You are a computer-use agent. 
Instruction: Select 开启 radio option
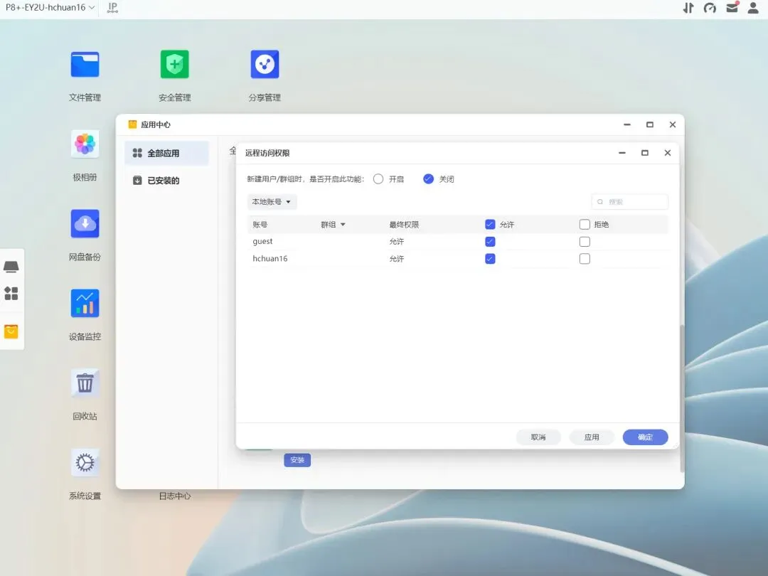pyautogui.click(x=378, y=179)
